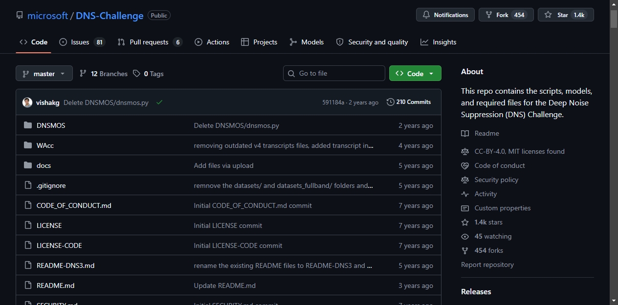Click the vishakg author name
The width and height of the screenshot is (618, 305).
click(x=48, y=102)
